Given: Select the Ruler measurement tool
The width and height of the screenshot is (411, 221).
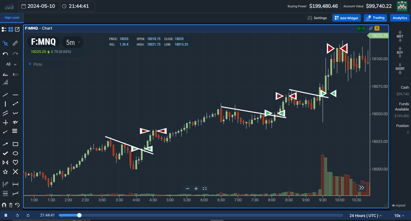Looking at the screenshot, I should click(15, 43).
